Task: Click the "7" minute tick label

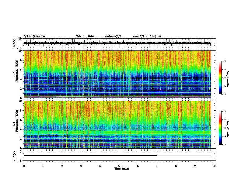Action: pyautogui.click(x=157, y=166)
